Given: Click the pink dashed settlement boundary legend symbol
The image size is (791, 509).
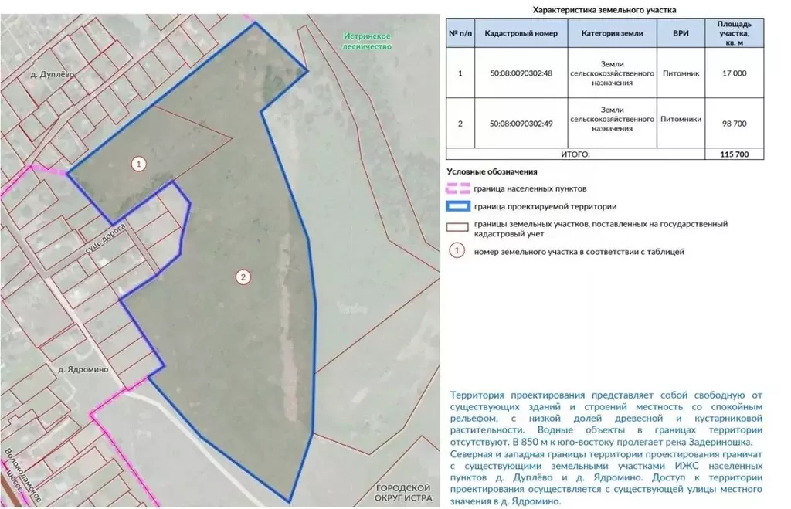Looking at the screenshot, I should (458, 188).
